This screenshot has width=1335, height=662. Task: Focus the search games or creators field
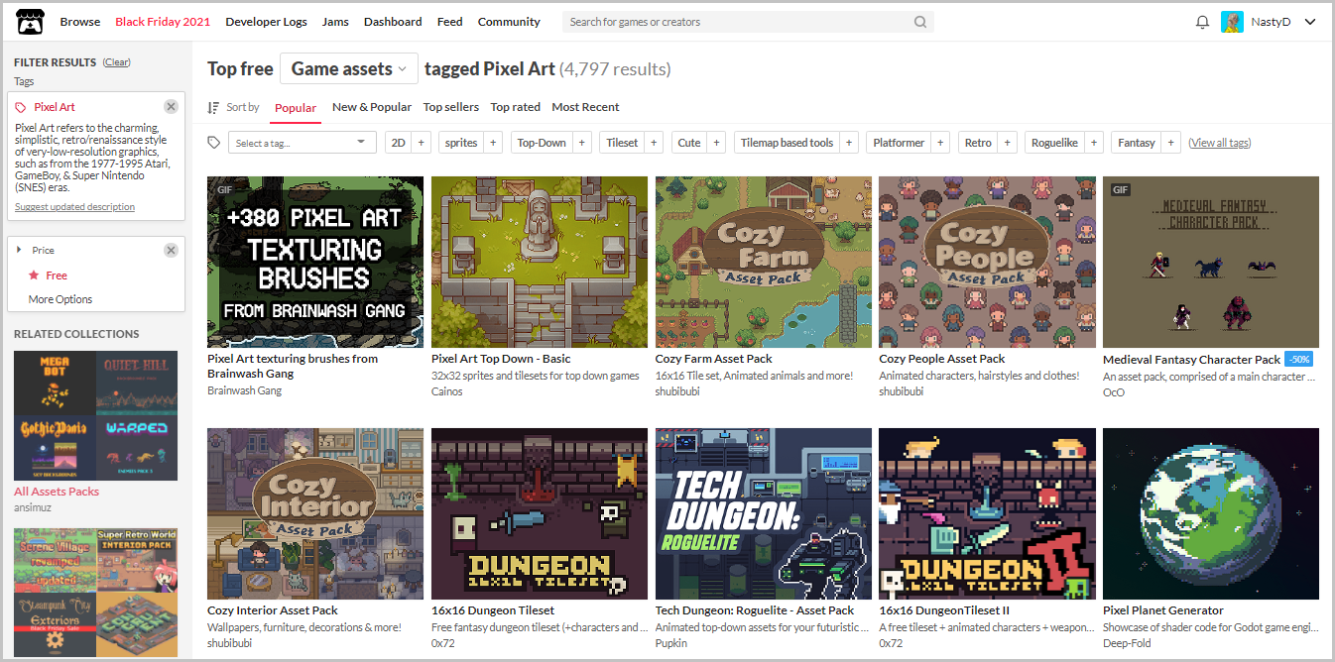[739, 22]
